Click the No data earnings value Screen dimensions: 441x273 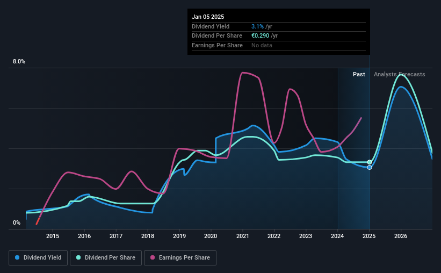click(262, 45)
